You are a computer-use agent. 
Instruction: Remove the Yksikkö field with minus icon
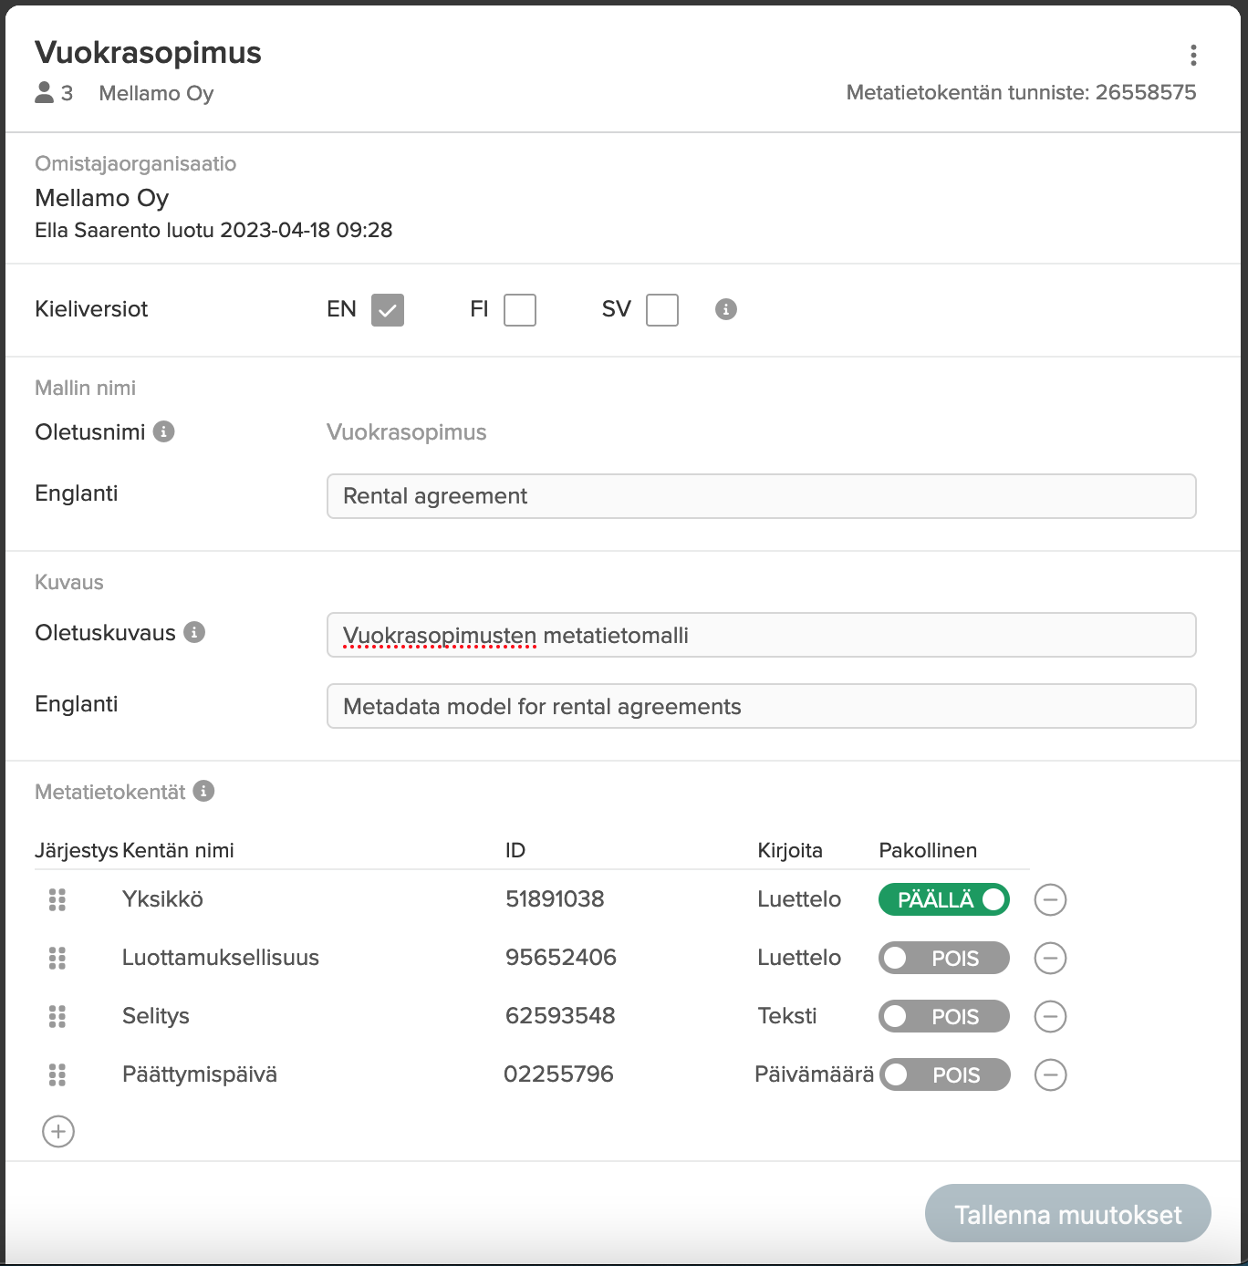click(1051, 900)
